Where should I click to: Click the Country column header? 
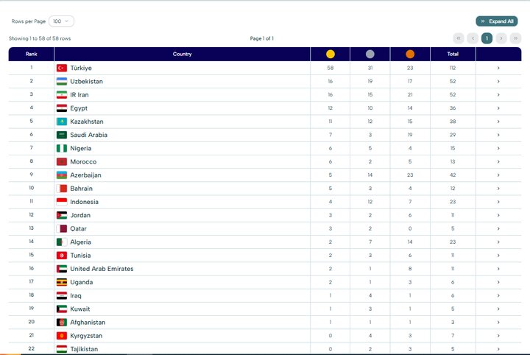tap(182, 54)
